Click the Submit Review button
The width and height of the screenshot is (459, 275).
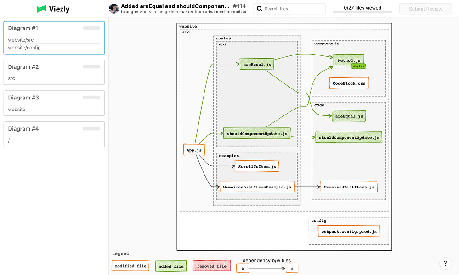(x=425, y=9)
